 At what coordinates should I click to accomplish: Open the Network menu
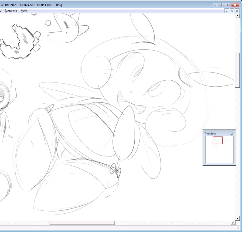pyautogui.click(x=11, y=11)
